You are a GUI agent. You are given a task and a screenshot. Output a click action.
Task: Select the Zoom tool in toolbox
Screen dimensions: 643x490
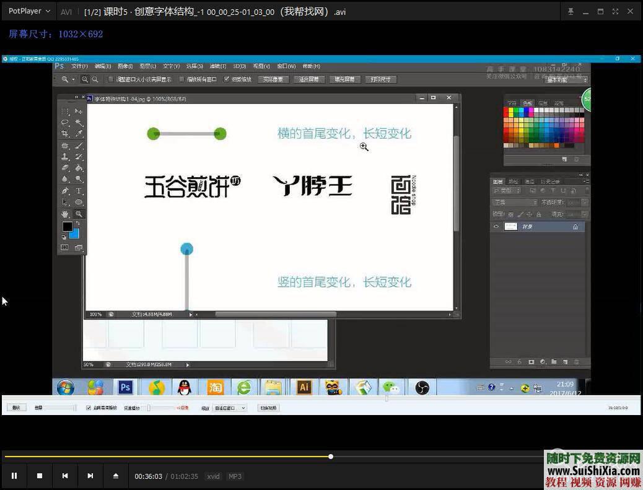79,214
